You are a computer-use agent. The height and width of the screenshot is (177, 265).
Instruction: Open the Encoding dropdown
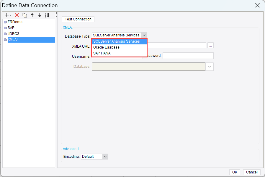click(x=105, y=157)
